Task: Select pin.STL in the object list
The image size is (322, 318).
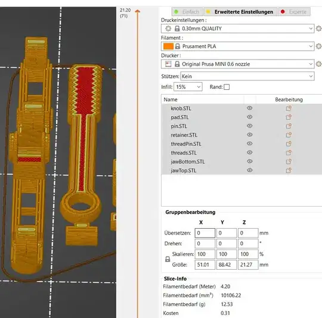Action: [179, 126]
